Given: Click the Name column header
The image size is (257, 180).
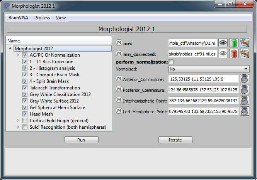Looking at the screenshot, I should coord(59,41).
